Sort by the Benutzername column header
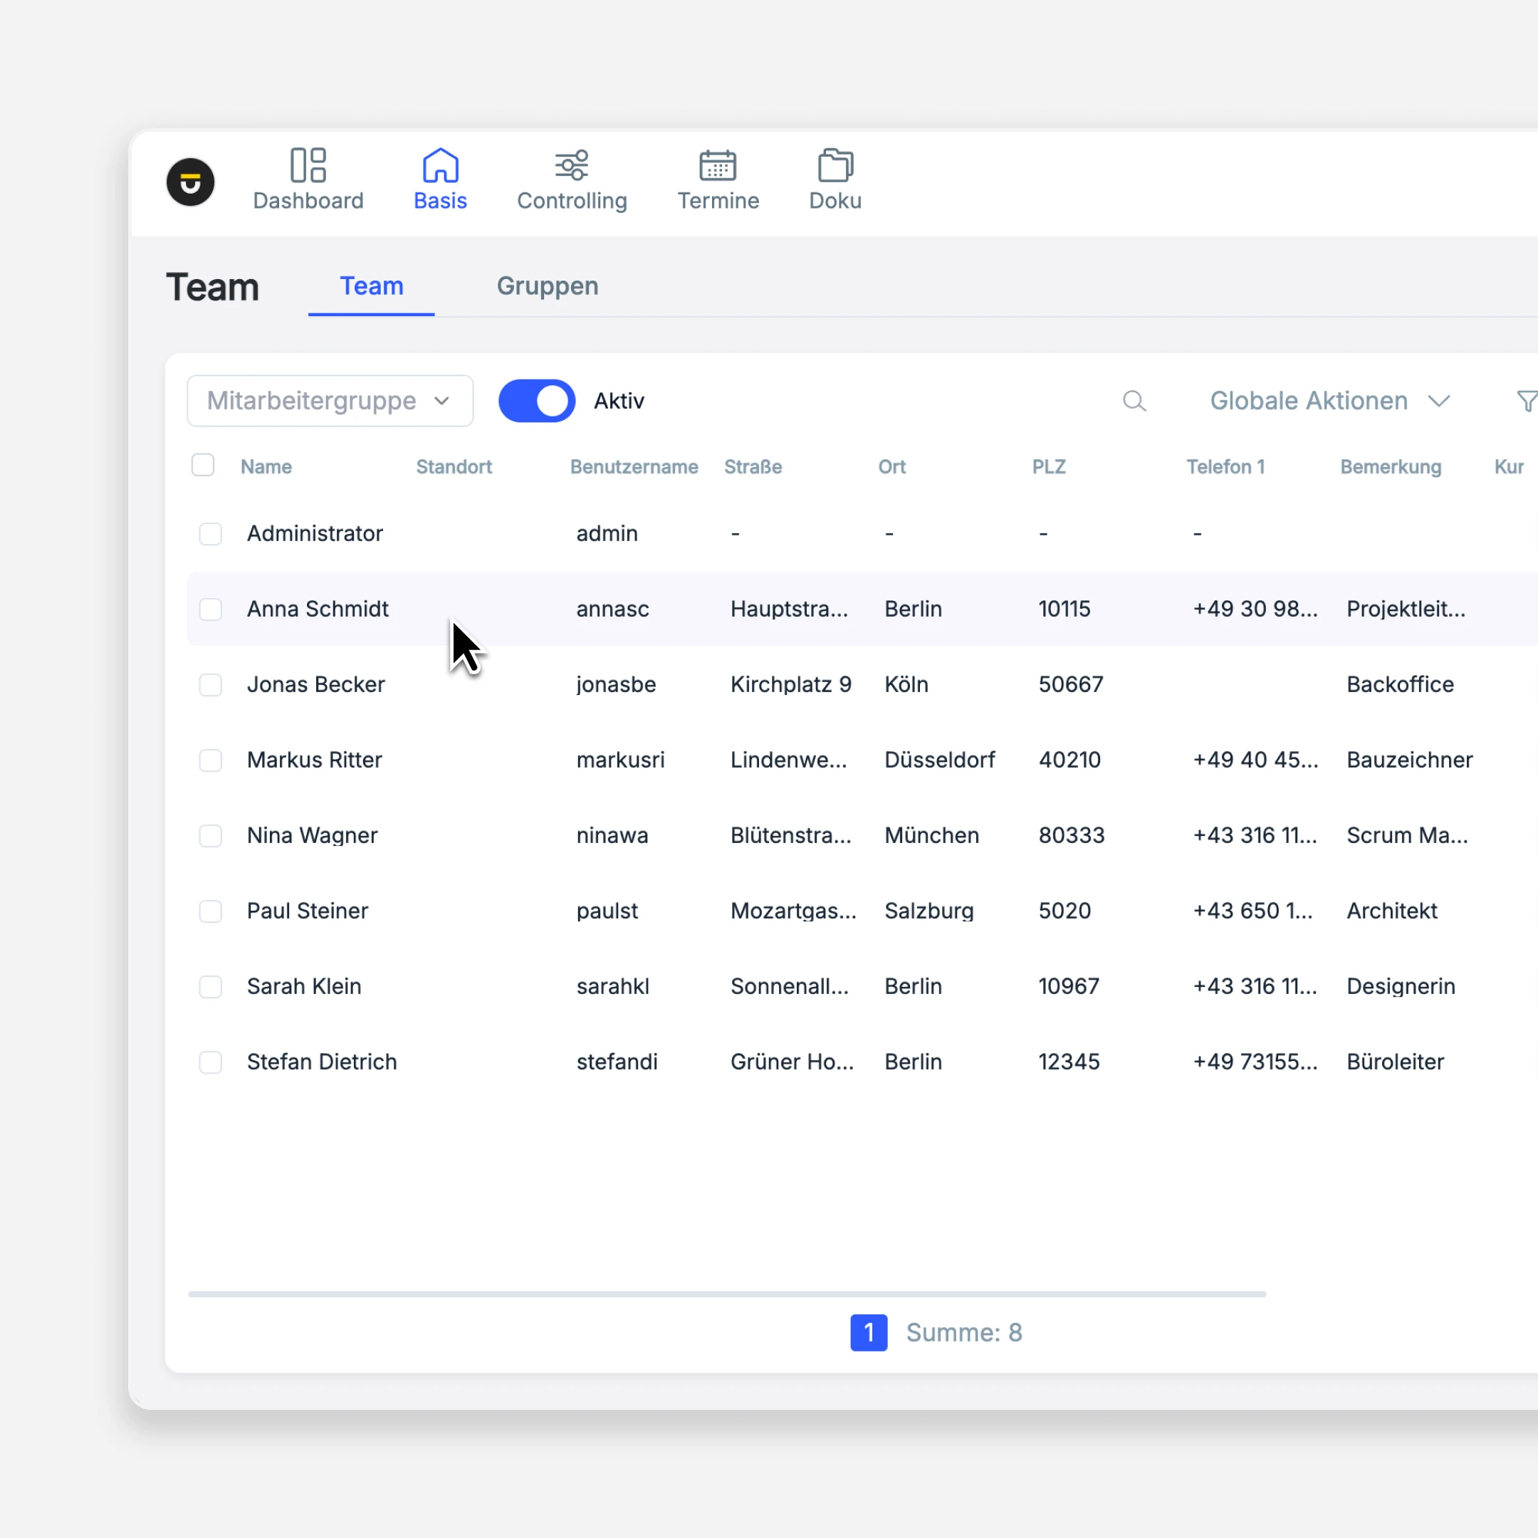Viewport: 1538px width, 1538px height. (634, 467)
